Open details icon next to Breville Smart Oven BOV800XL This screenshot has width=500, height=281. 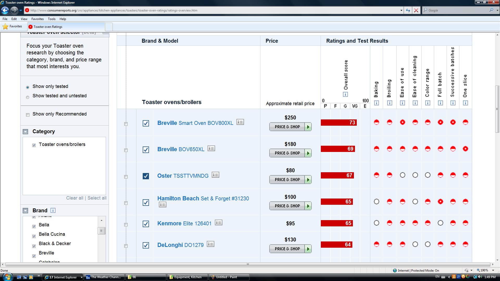tap(240, 122)
